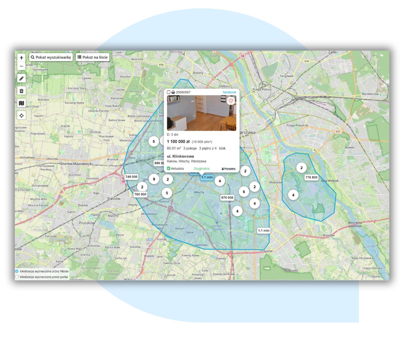Click the crosshair locate-me icon
The width and height of the screenshot is (404, 337).
[x=22, y=116]
